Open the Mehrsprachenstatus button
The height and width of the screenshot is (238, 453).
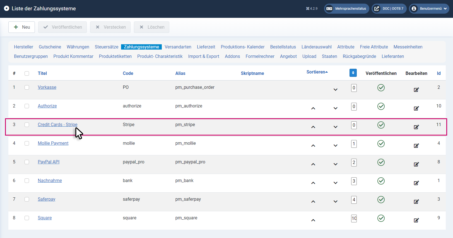point(346,9)
